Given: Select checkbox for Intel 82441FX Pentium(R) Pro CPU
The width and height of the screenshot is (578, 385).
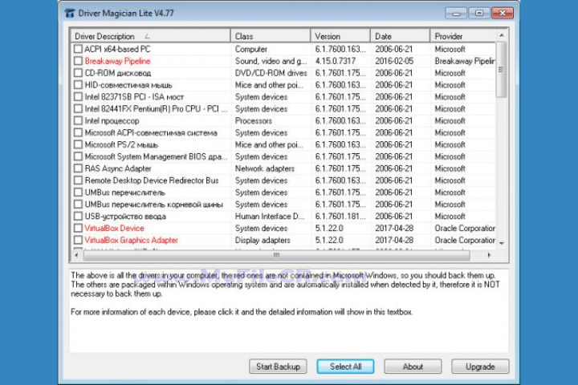Looking at the screenshot, I should click(78, 109).
